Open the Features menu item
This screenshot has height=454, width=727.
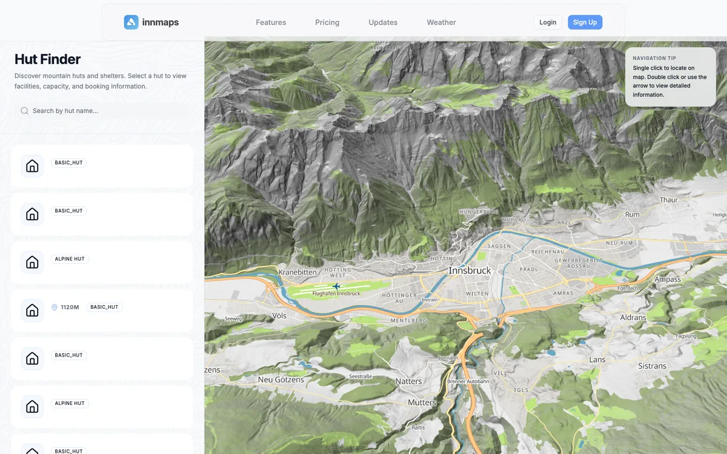(271, 22)
